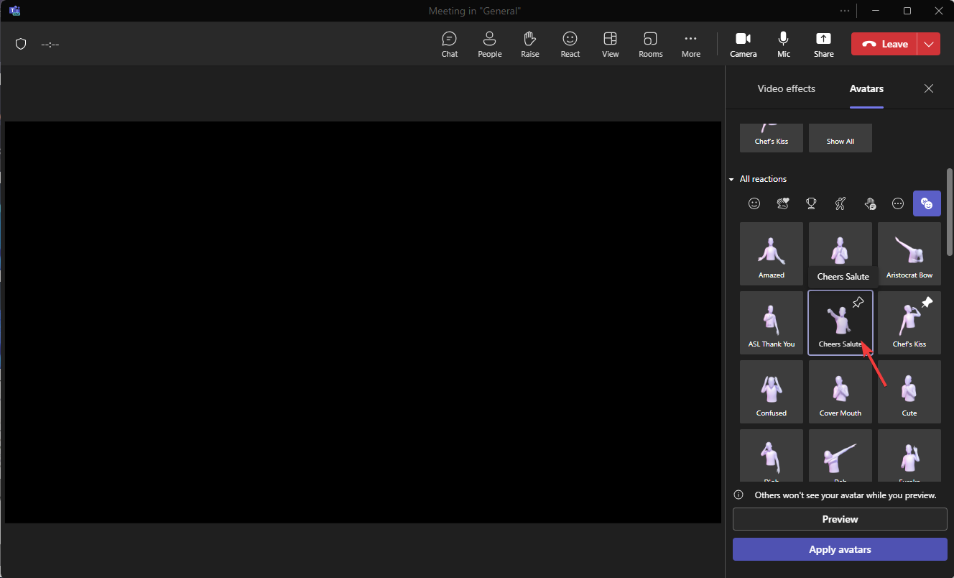Play the Aristocrat Bow reaction
The image size is (954, 578).
[909, 254]
